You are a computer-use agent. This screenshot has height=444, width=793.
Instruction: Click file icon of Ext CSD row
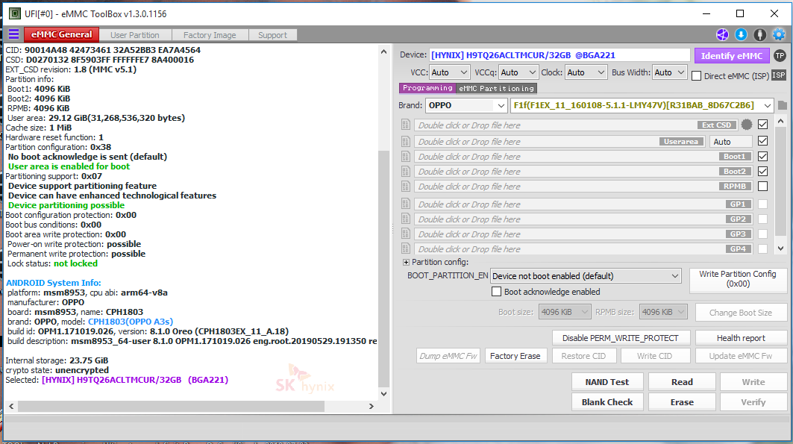coord(405,125)
